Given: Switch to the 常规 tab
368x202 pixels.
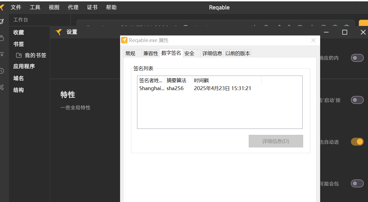Looking at the screenshot, I should coord(133,54).
